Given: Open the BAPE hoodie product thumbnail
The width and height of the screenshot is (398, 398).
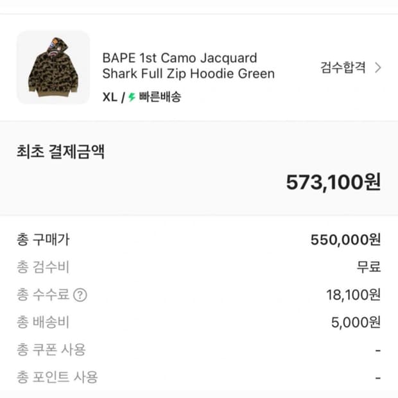Looking at the screenshot, I should 53,67.
